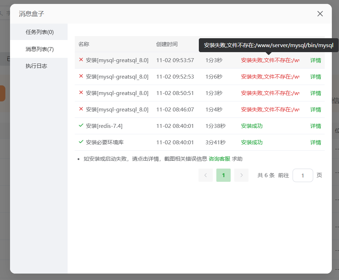This screenshot has width=339, height=280.
Task: Go to previous page with left chevron
Action: pos(206,175)
